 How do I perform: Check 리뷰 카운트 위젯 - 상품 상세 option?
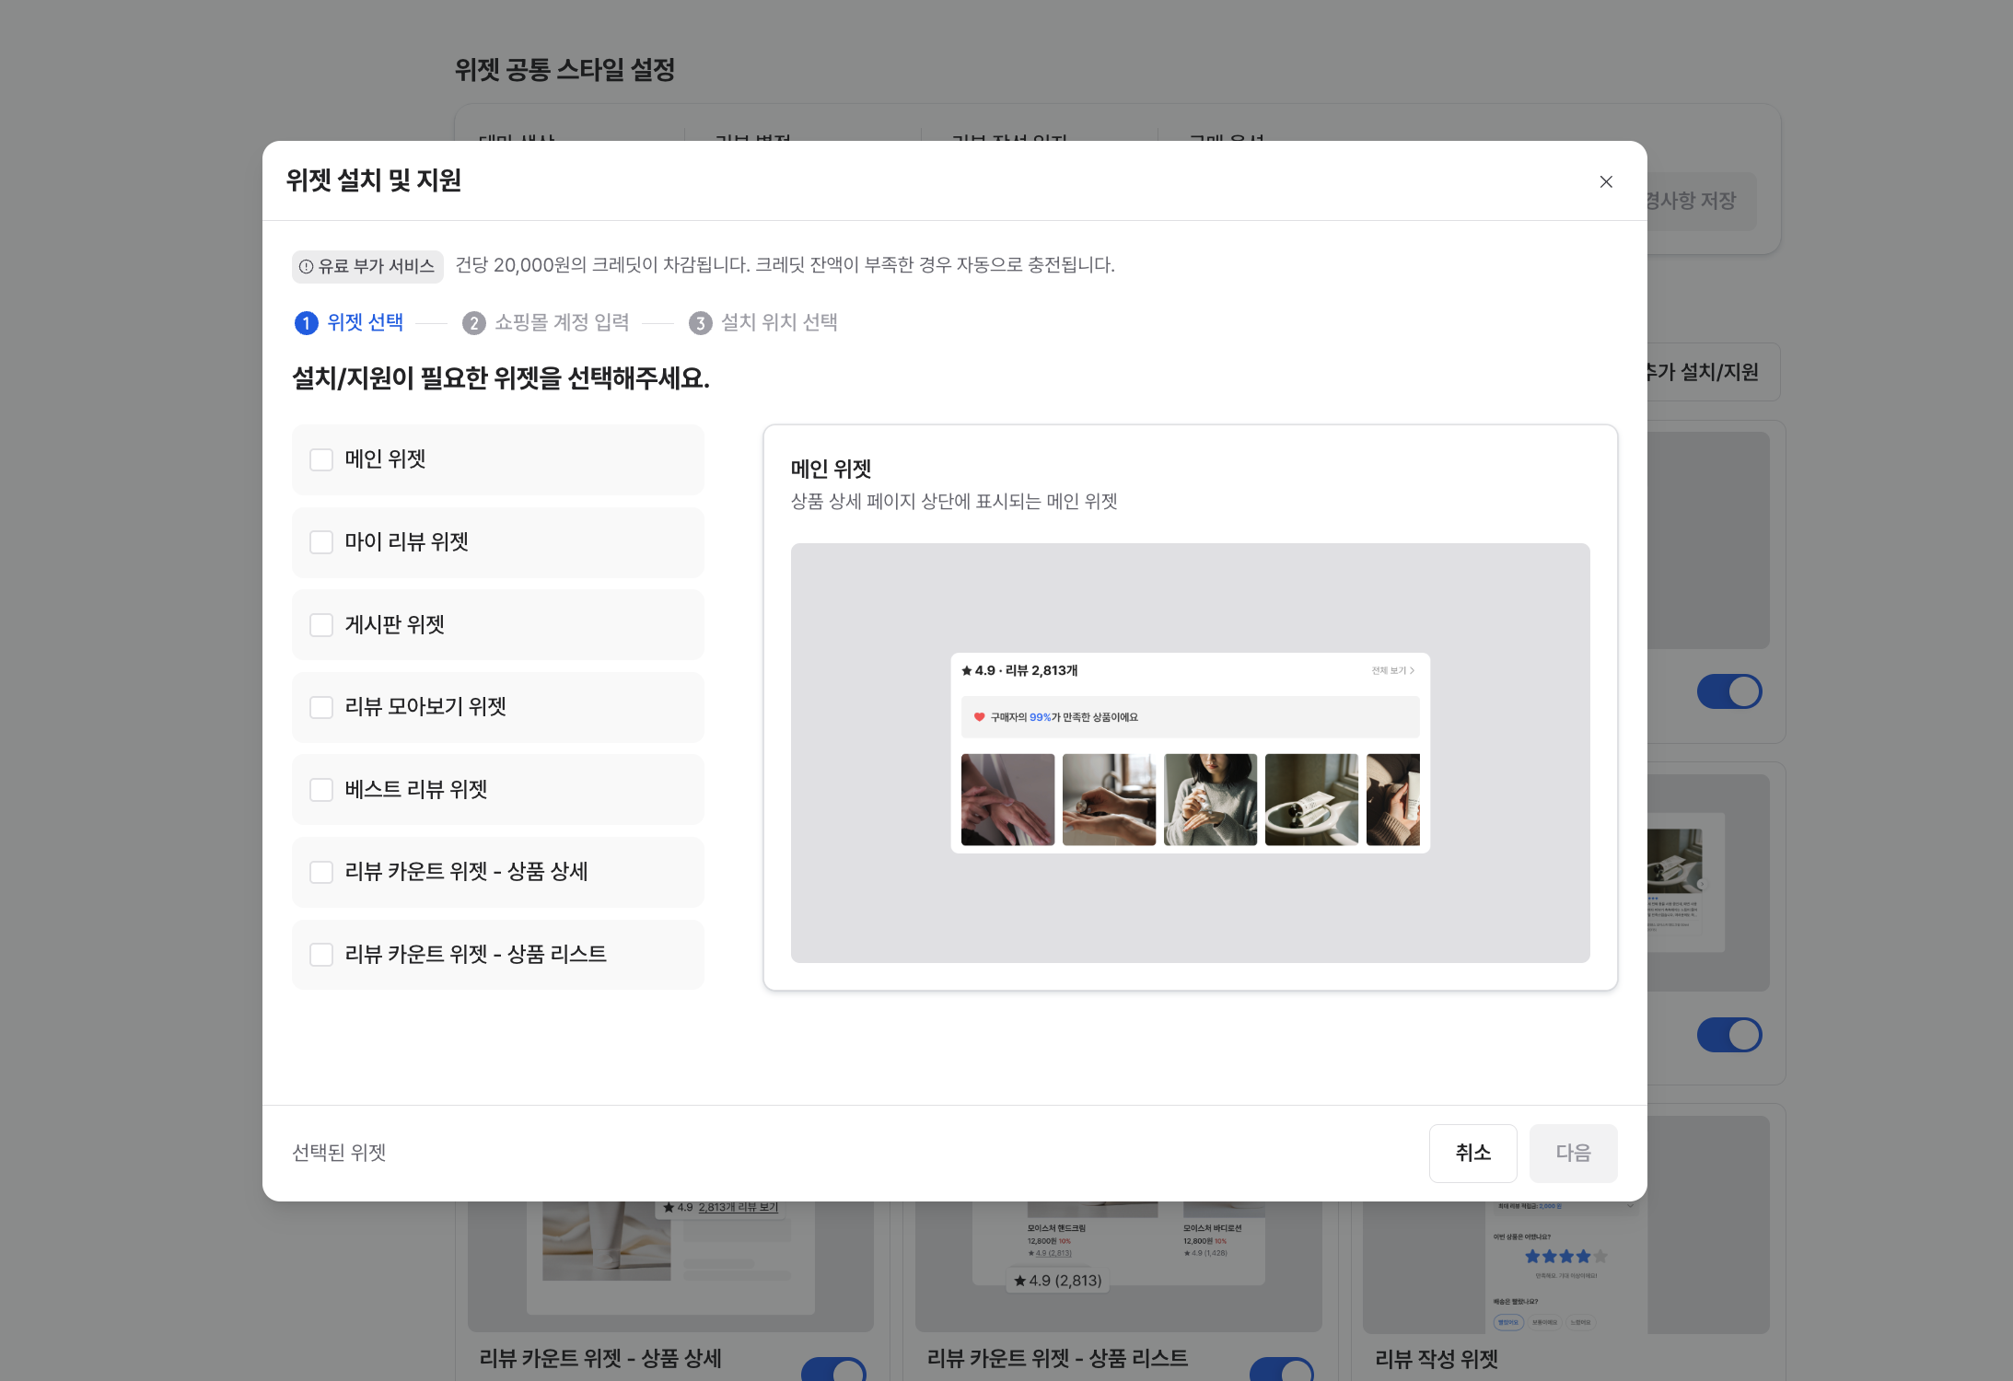pyautogui.click(x=321, y=872)
